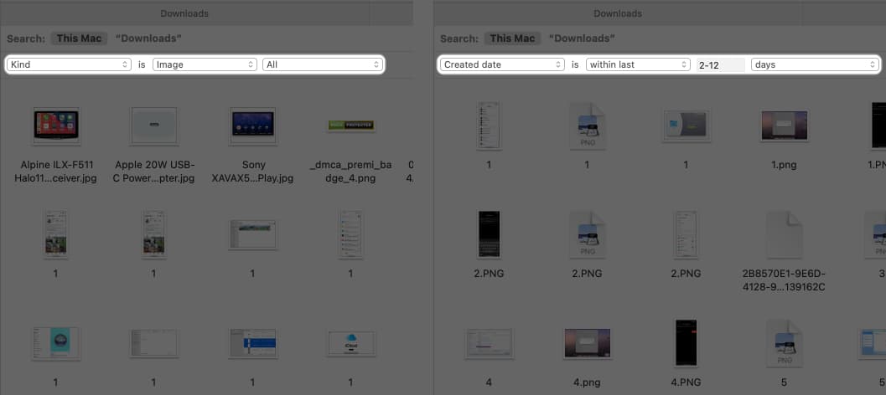Select the dark phone screenshot named 2.PNG

[x=489, y=234]
